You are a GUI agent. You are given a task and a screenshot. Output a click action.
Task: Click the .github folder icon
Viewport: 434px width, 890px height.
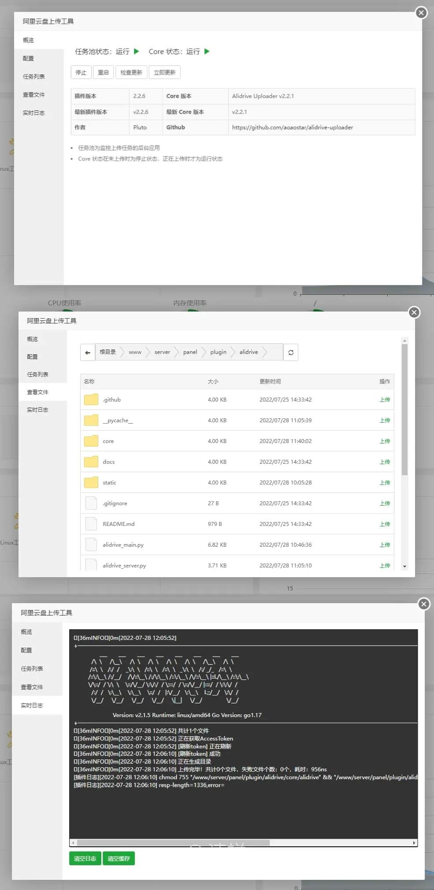(x=91, y=399)
